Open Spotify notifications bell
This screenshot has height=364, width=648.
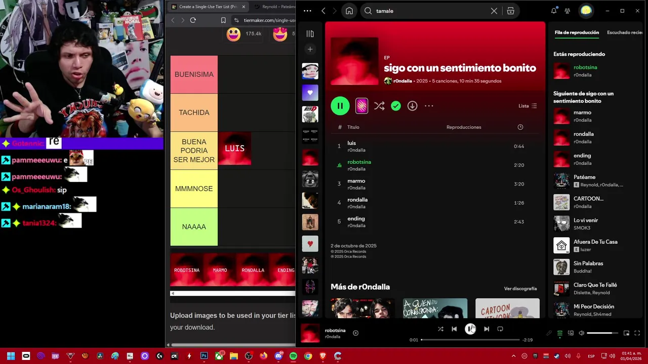point(554,11)
